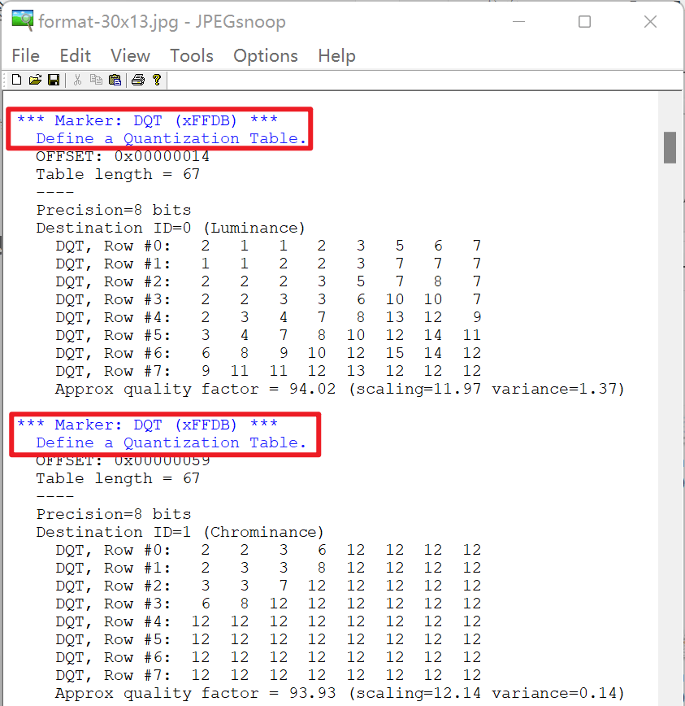Open the File menu

click(x=26, y=55)
